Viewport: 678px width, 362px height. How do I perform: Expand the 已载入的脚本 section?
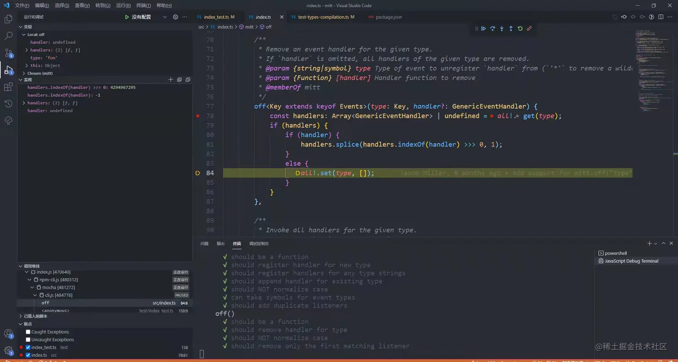[105, 316]
